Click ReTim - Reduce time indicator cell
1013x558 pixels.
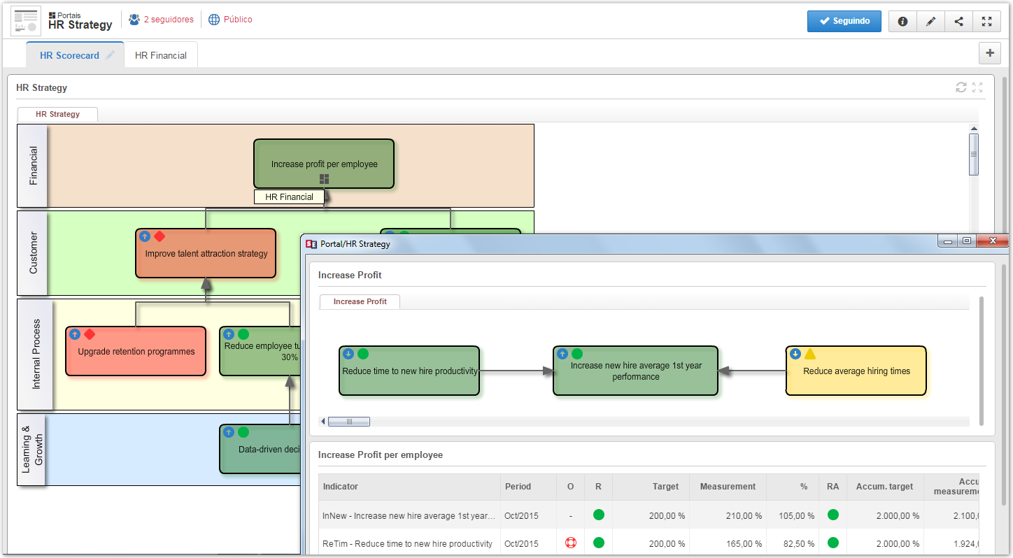pyautogui.click(x=409, y=543)
